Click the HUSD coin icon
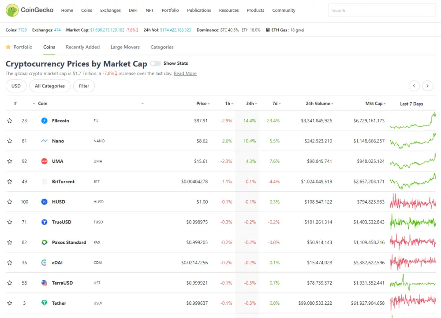This screenshot has width=441, height=318. (x=44, y=201)
